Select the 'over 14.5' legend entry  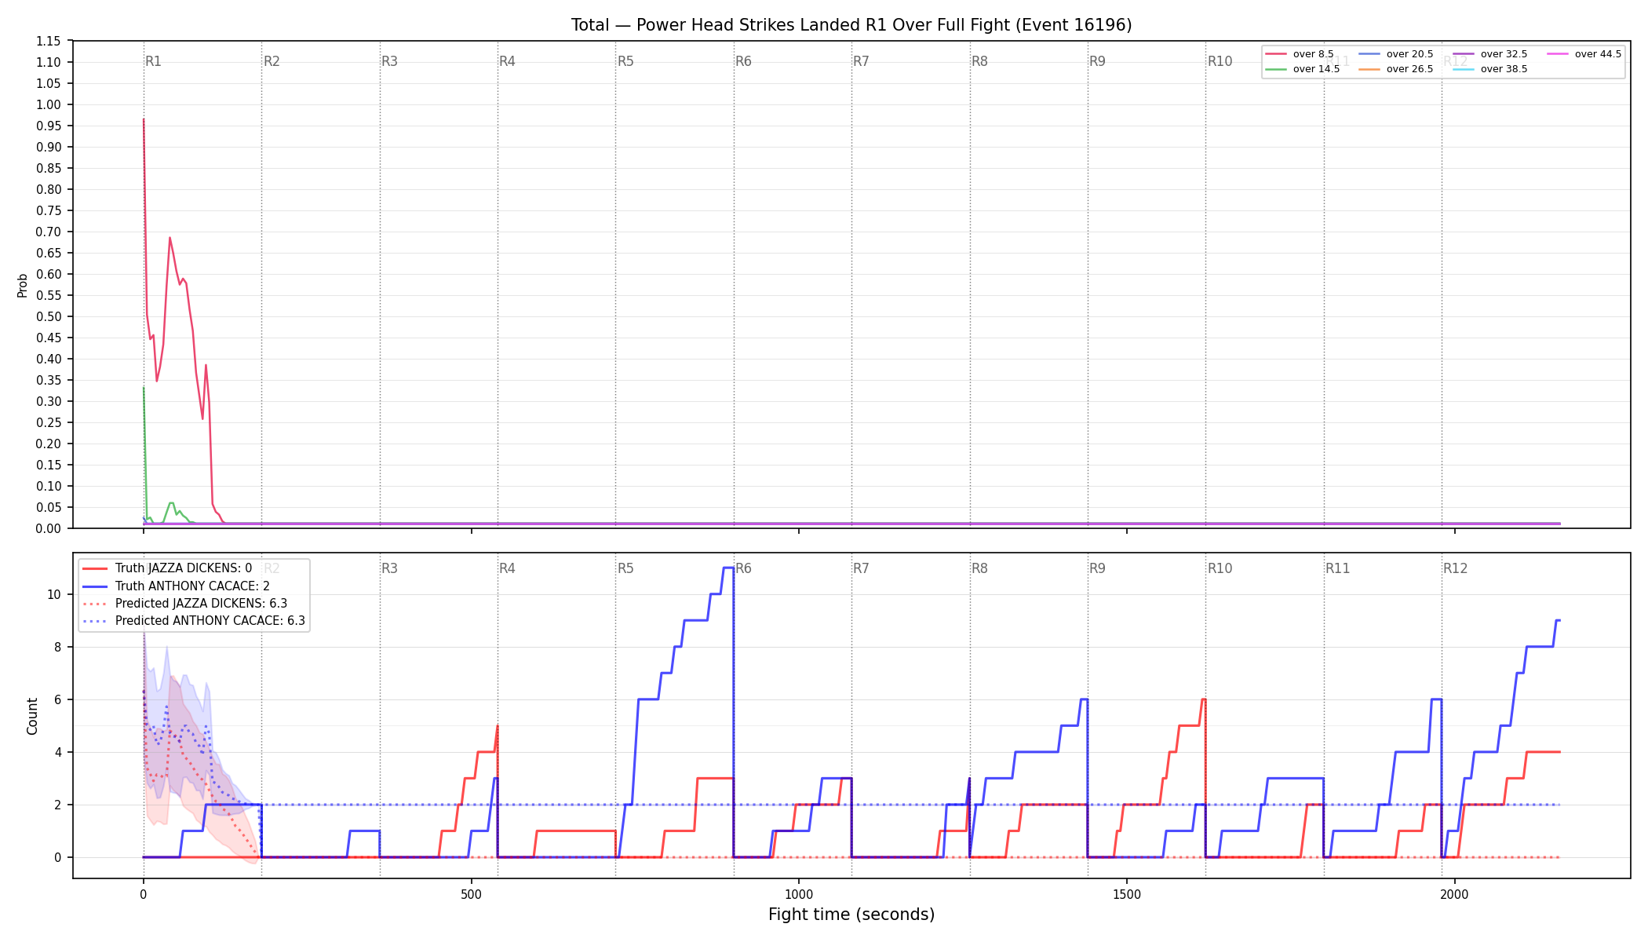(1302, 69)
